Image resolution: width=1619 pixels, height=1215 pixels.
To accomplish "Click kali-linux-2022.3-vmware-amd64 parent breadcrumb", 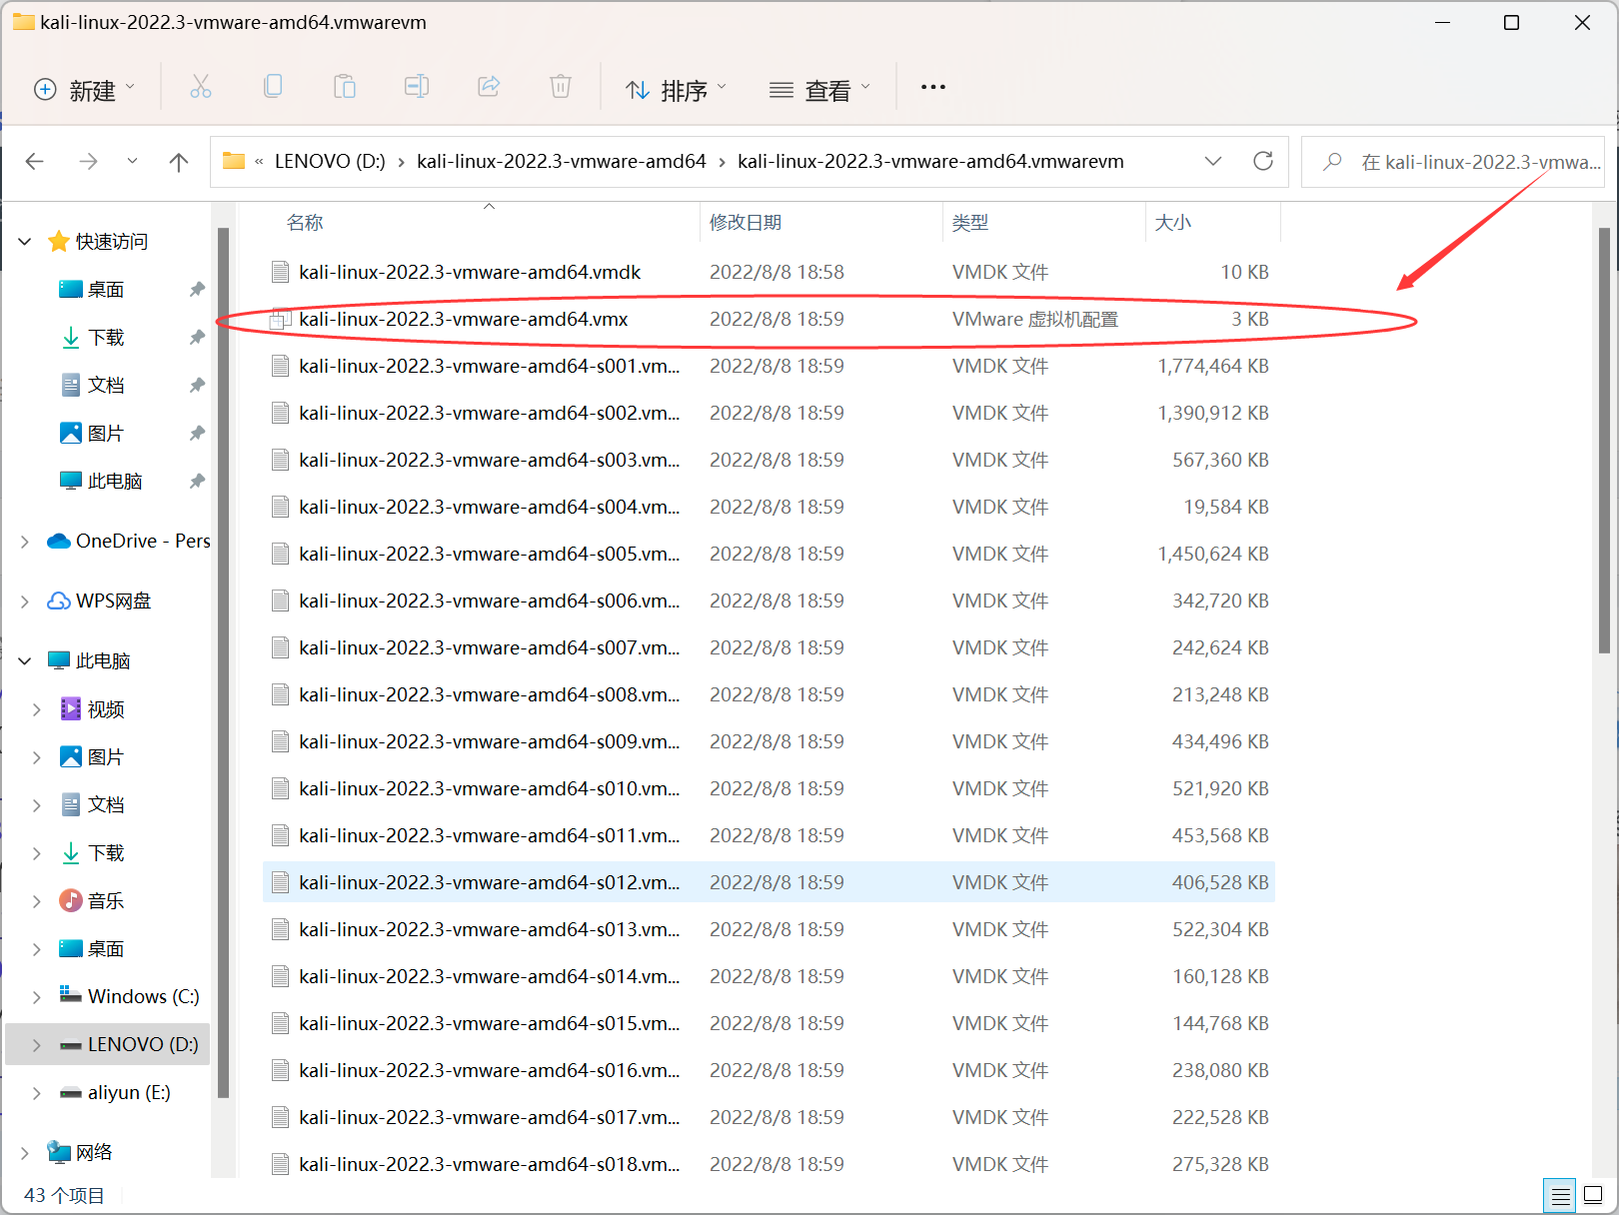I will point(562,161).
